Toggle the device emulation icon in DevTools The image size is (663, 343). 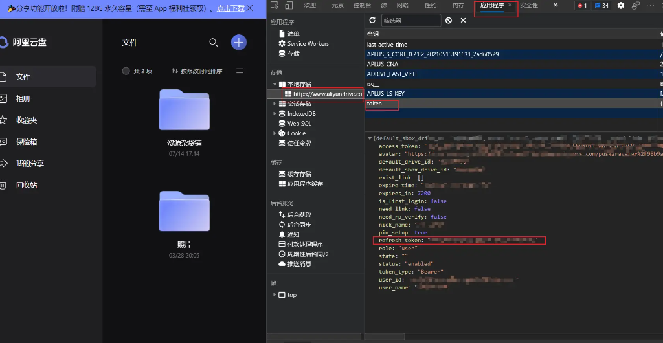coord(289,5)
